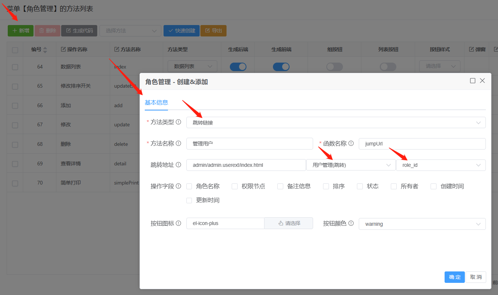This screenshot has width=498, height=295.
Task: Click the info icon next to 跳转地址
Action: tap(179, 165)
